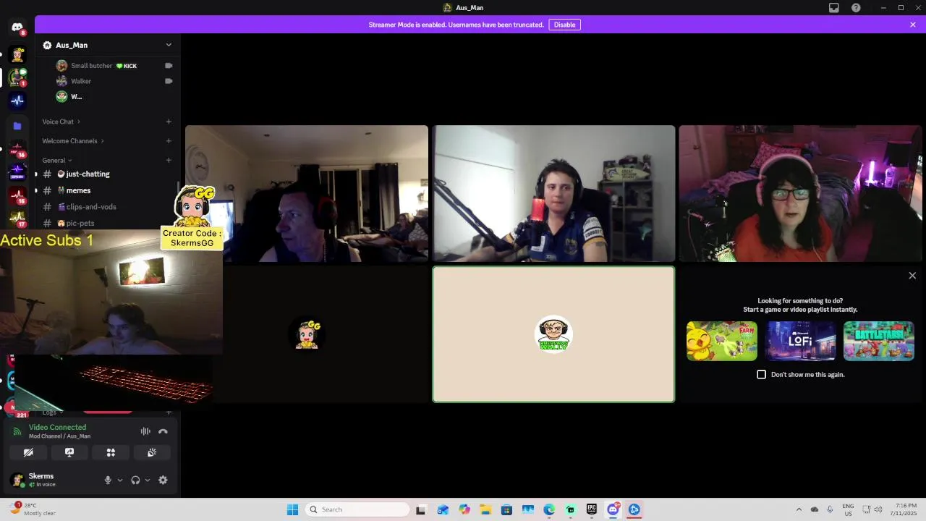
Task: Dismiss the Streamer Mode banner
Action: coord(913,25)
